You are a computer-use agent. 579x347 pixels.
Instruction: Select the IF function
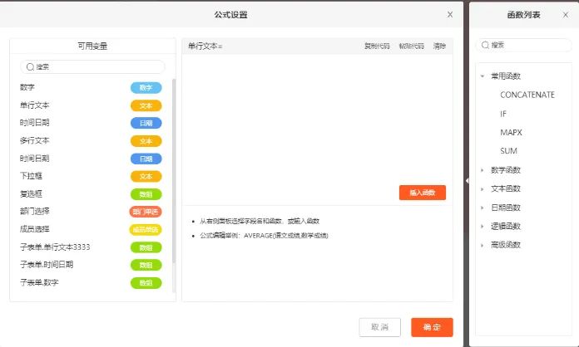tap(503, 114)
